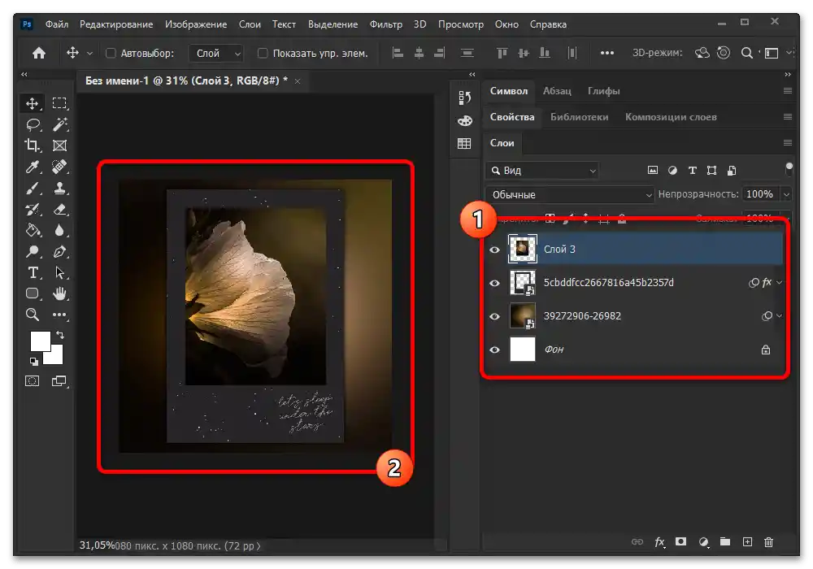Screen dimensions: 813x569
Task: Go to the Home screen
Action: [39, 53]
